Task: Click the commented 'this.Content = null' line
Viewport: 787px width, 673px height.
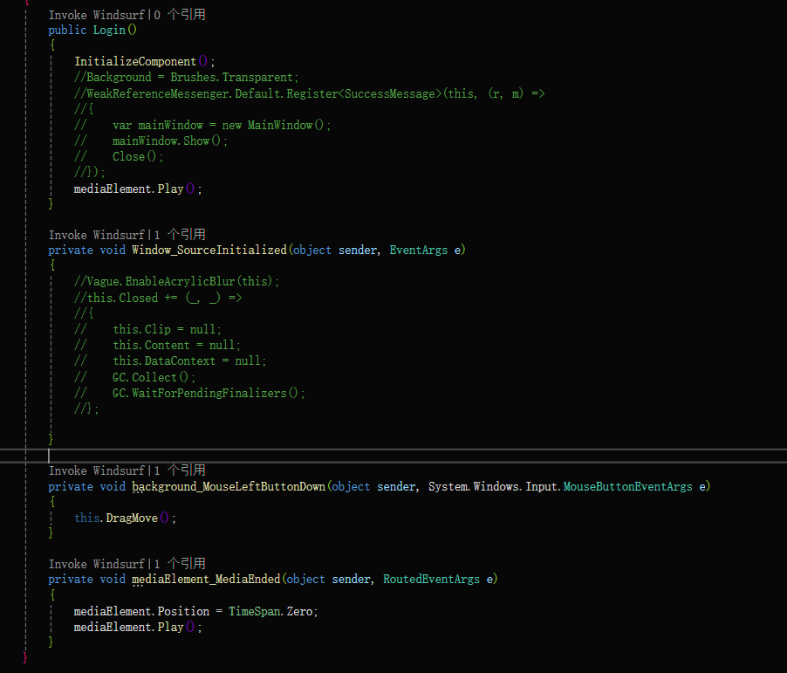Action: 158,345
